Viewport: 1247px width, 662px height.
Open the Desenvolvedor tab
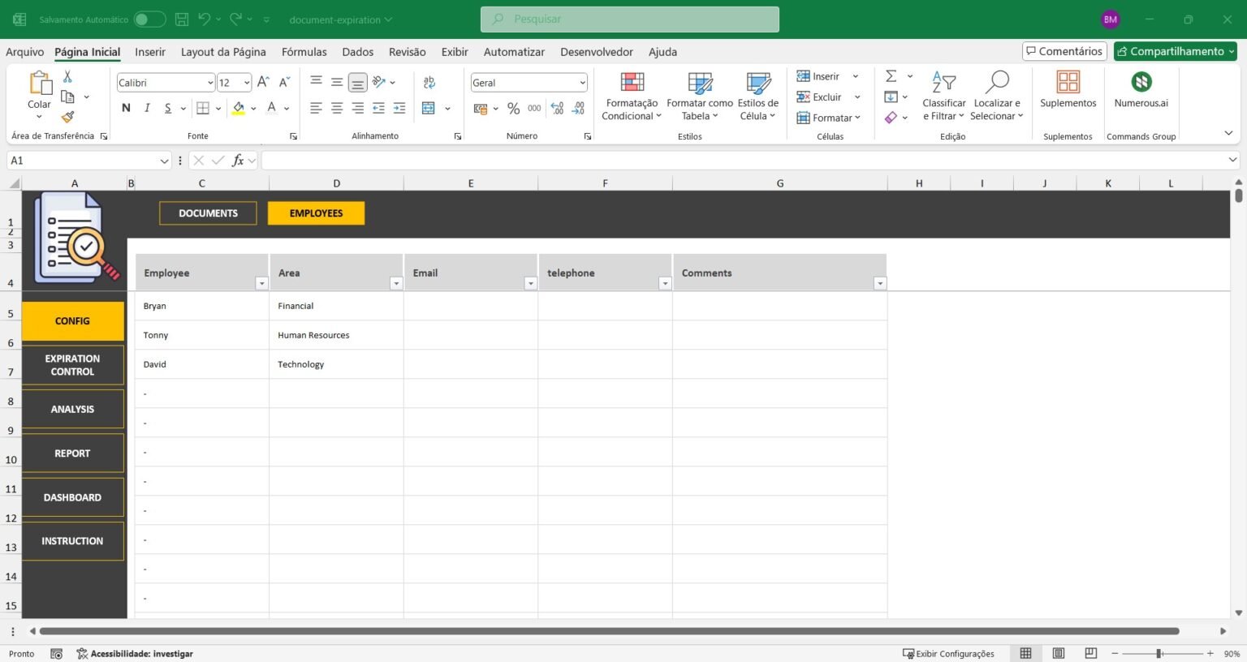pos(596,51)
